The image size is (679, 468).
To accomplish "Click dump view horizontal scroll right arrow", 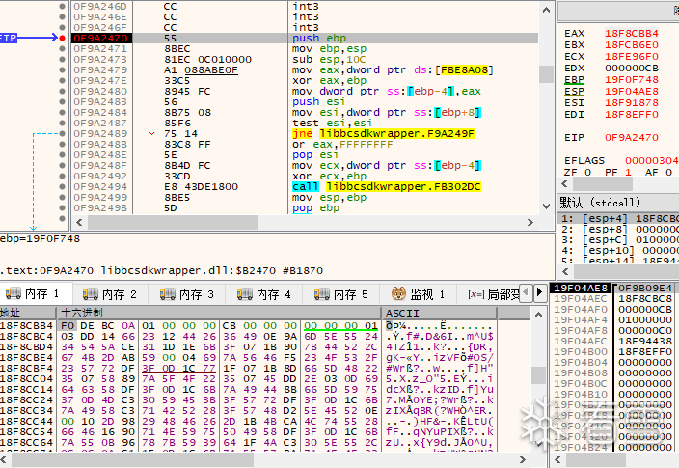I will [x=523, y=459].
